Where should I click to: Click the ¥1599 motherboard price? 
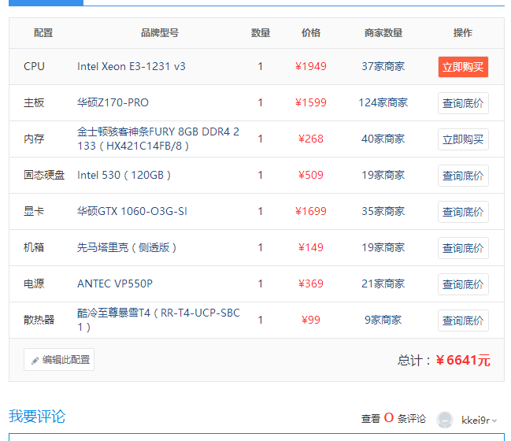point(310,102)
